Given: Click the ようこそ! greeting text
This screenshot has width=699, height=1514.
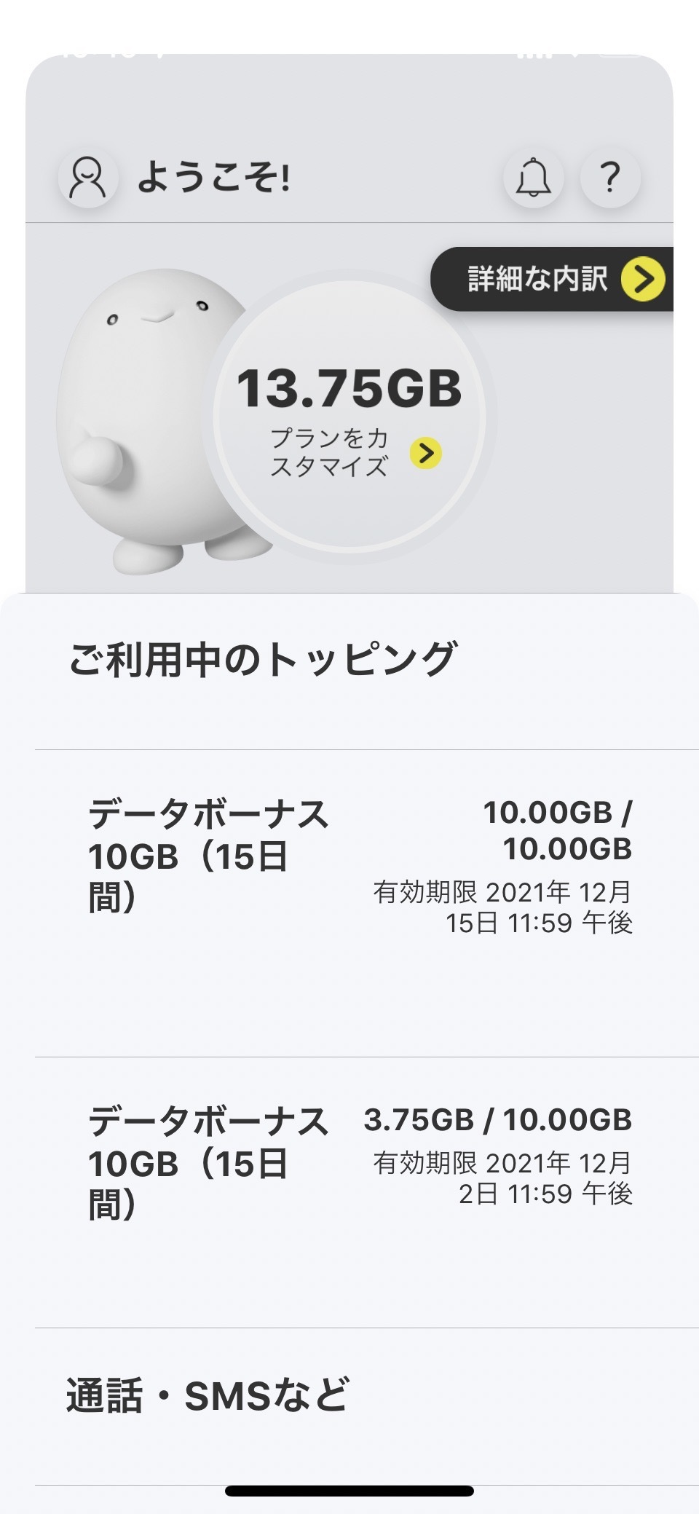Looking at the screenshot, I should click(214, 178).
